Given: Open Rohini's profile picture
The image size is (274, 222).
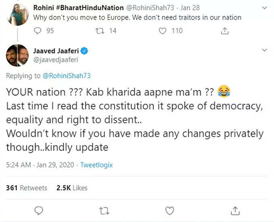Looking at the screenshot, I should click(x=17, y=14).
